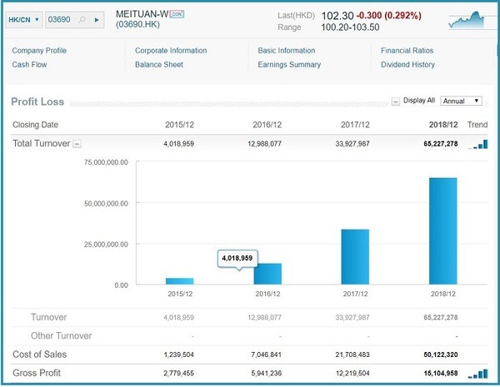
Task: Open the Corporate Information link
Action: click(x=171, y=51)
